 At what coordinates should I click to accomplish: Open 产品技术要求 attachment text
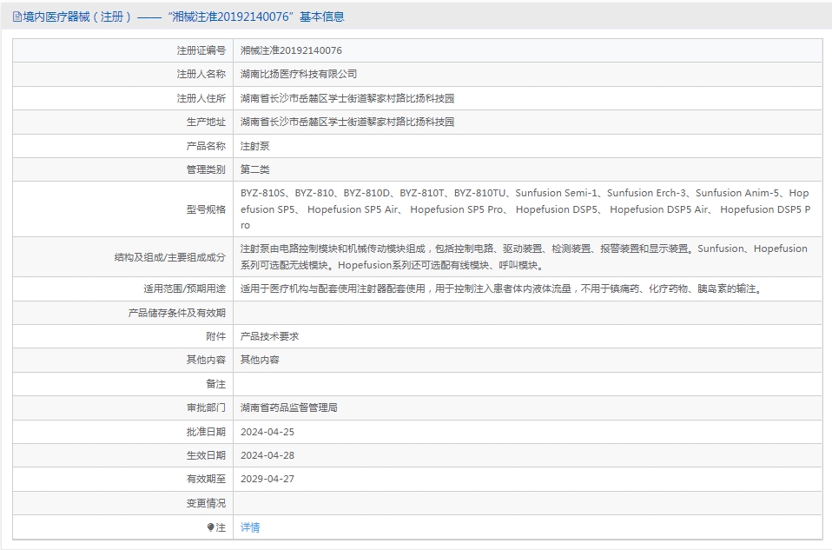(269, 336)
